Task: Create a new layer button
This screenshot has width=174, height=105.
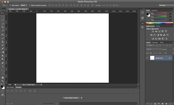Action: pyautogui.click(x=166, y=104)
